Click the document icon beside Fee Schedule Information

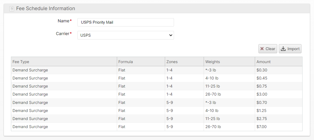click(11, 9)
